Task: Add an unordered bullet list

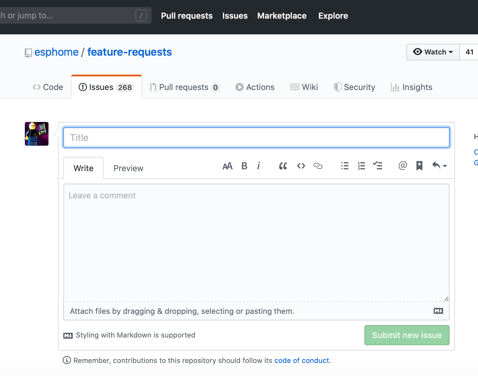Action: pyautogui.click(x=345, y=166)
